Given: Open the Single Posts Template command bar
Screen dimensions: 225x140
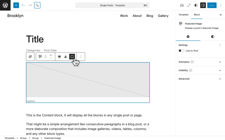Looking at the screenshot, I should (112, 5).
